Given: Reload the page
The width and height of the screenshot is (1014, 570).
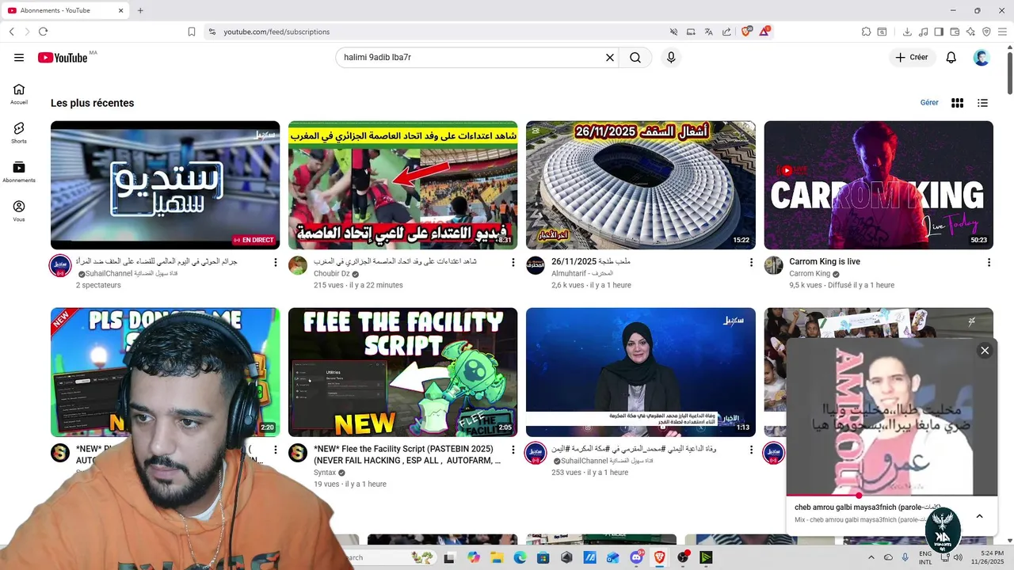Looking at the screenshot, I should [43, 32].
